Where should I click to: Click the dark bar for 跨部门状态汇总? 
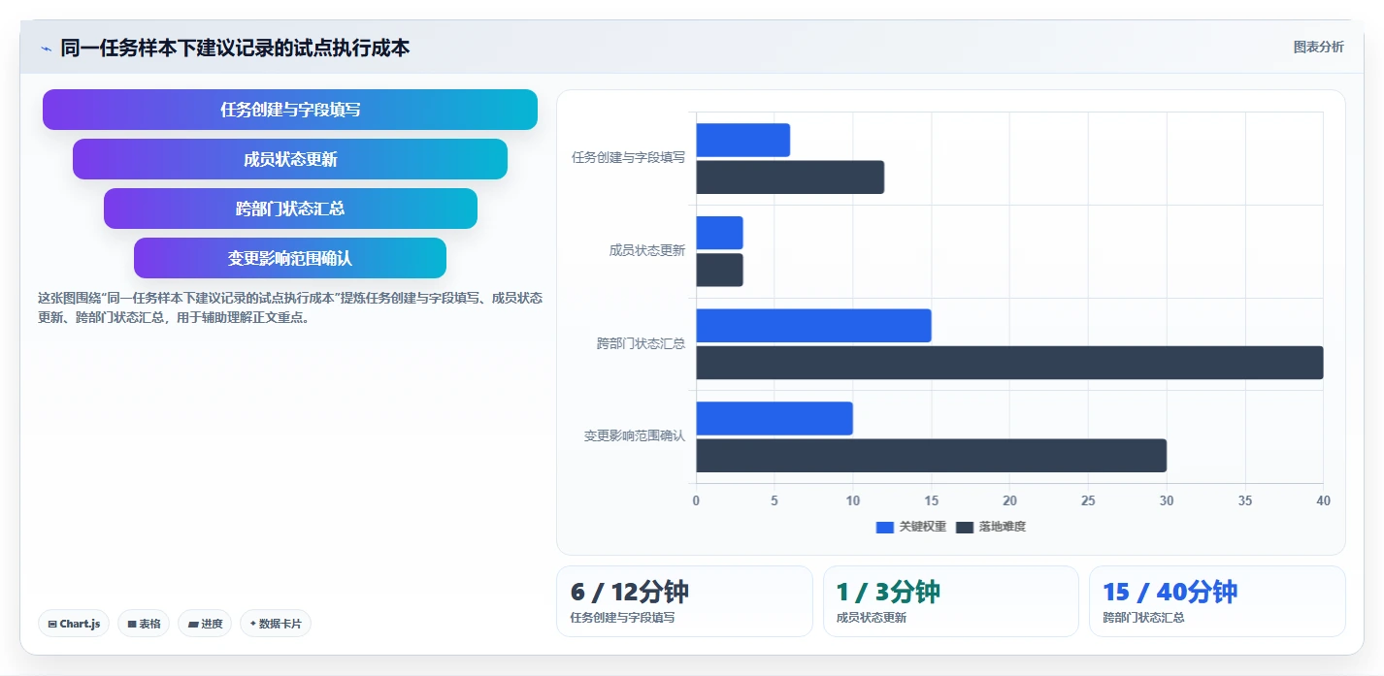click(1010, 363)
